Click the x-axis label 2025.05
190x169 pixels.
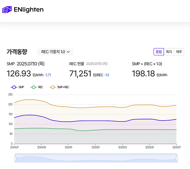coord(150,147)
